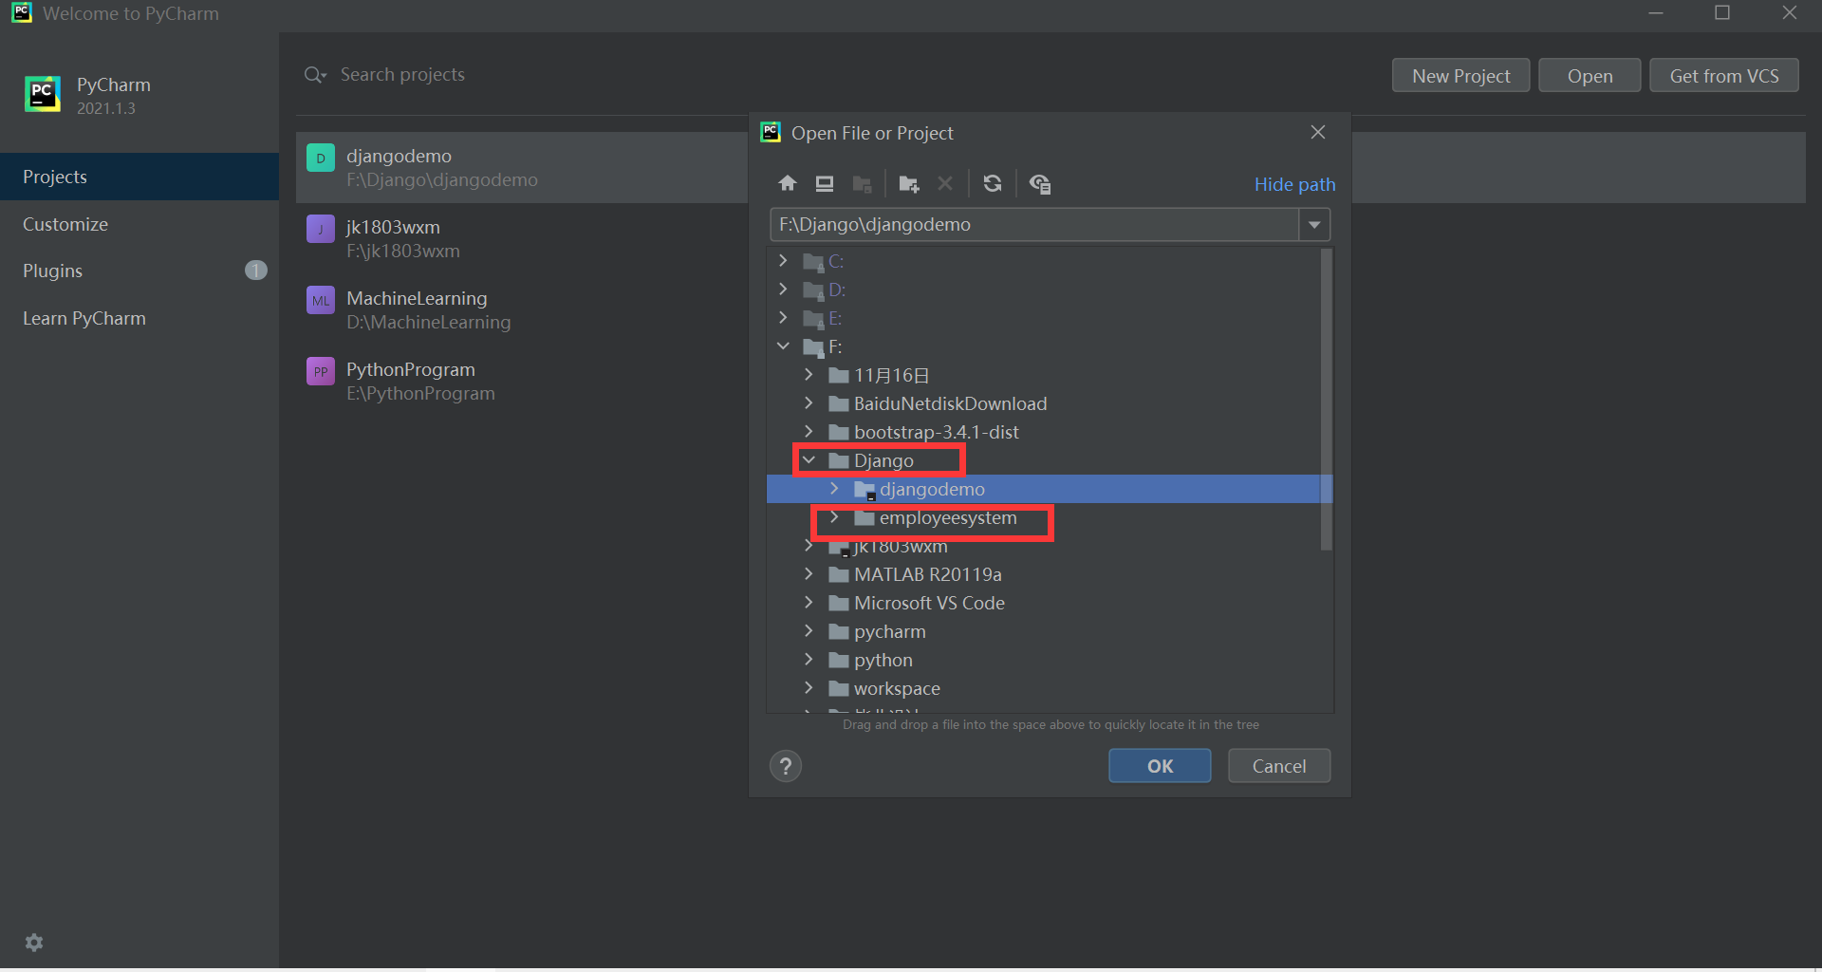Viewport: 1822px width, 972px height.
Task: Select the Microsoft VS Code folder
Action: pos(929,603)
